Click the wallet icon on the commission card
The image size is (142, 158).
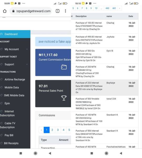[64, 67]
